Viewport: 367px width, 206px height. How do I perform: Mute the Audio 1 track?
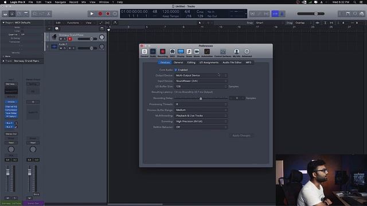click(x=61, y=48)
